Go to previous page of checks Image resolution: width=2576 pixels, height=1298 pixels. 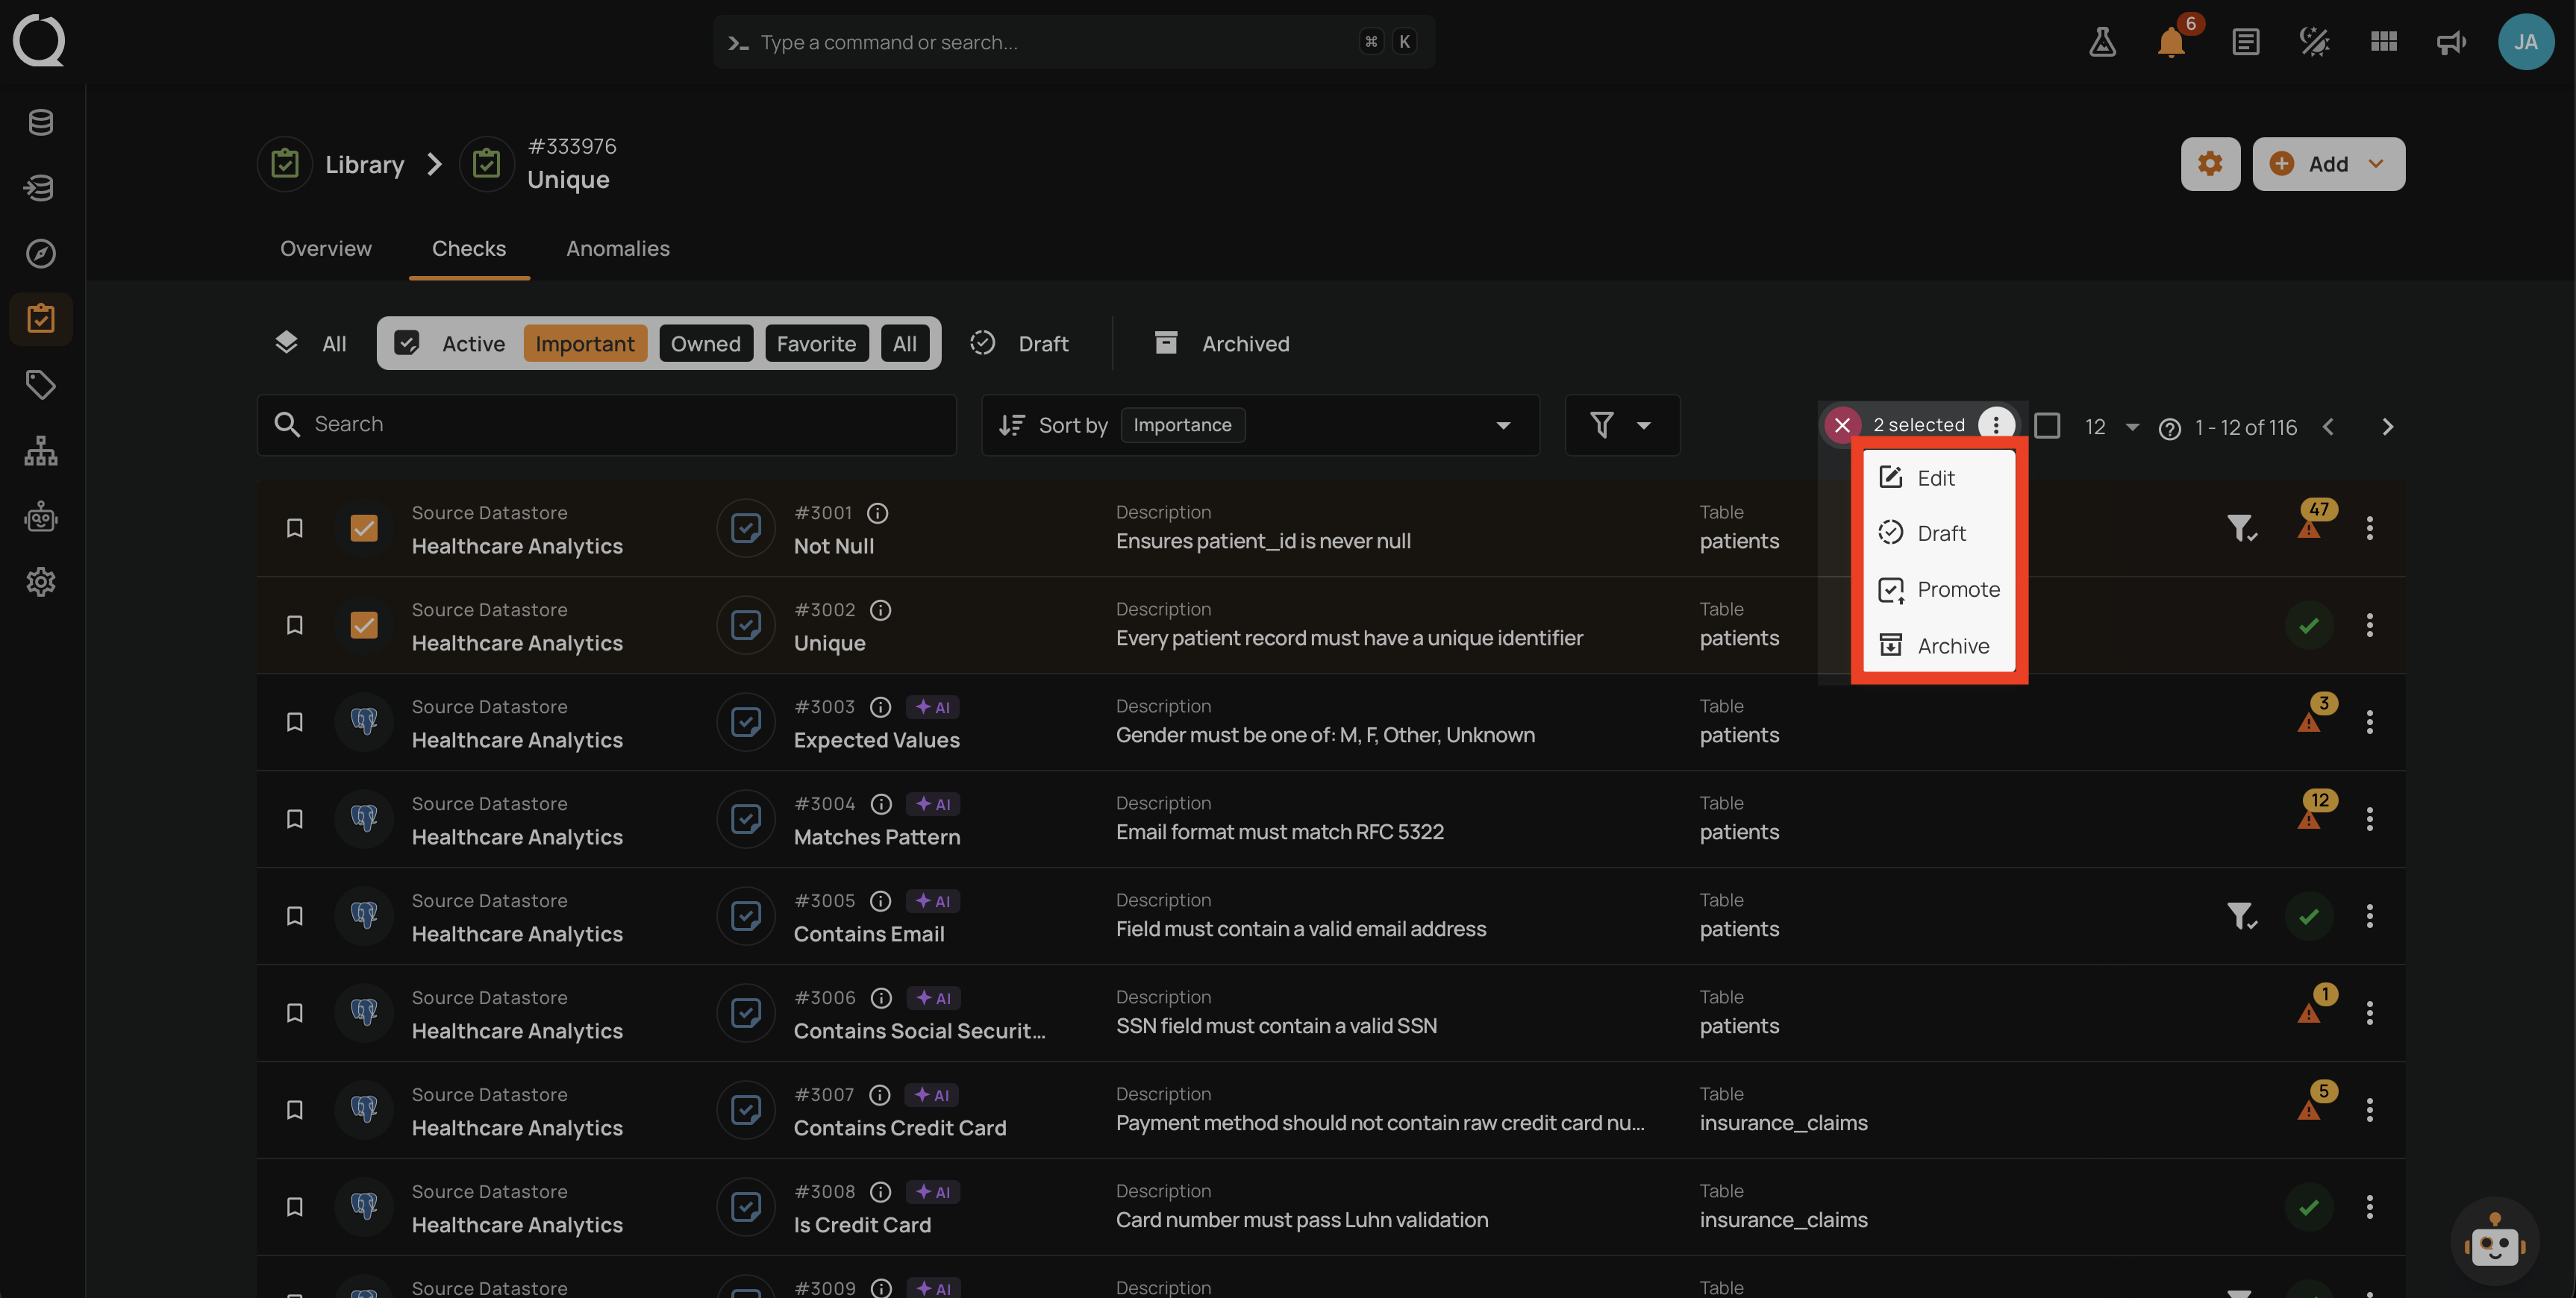click(x=2328, y=427)
